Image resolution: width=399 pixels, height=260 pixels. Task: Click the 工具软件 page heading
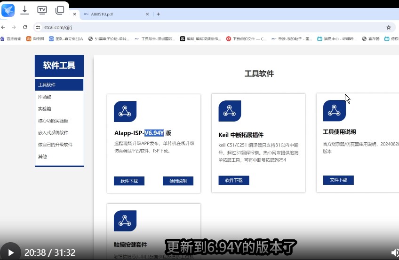[259, 74]
